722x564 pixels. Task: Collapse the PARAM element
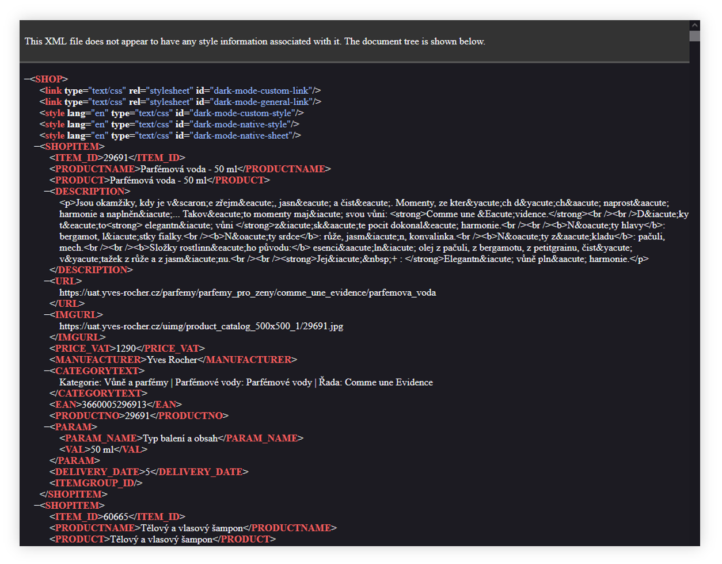point(47,427)
